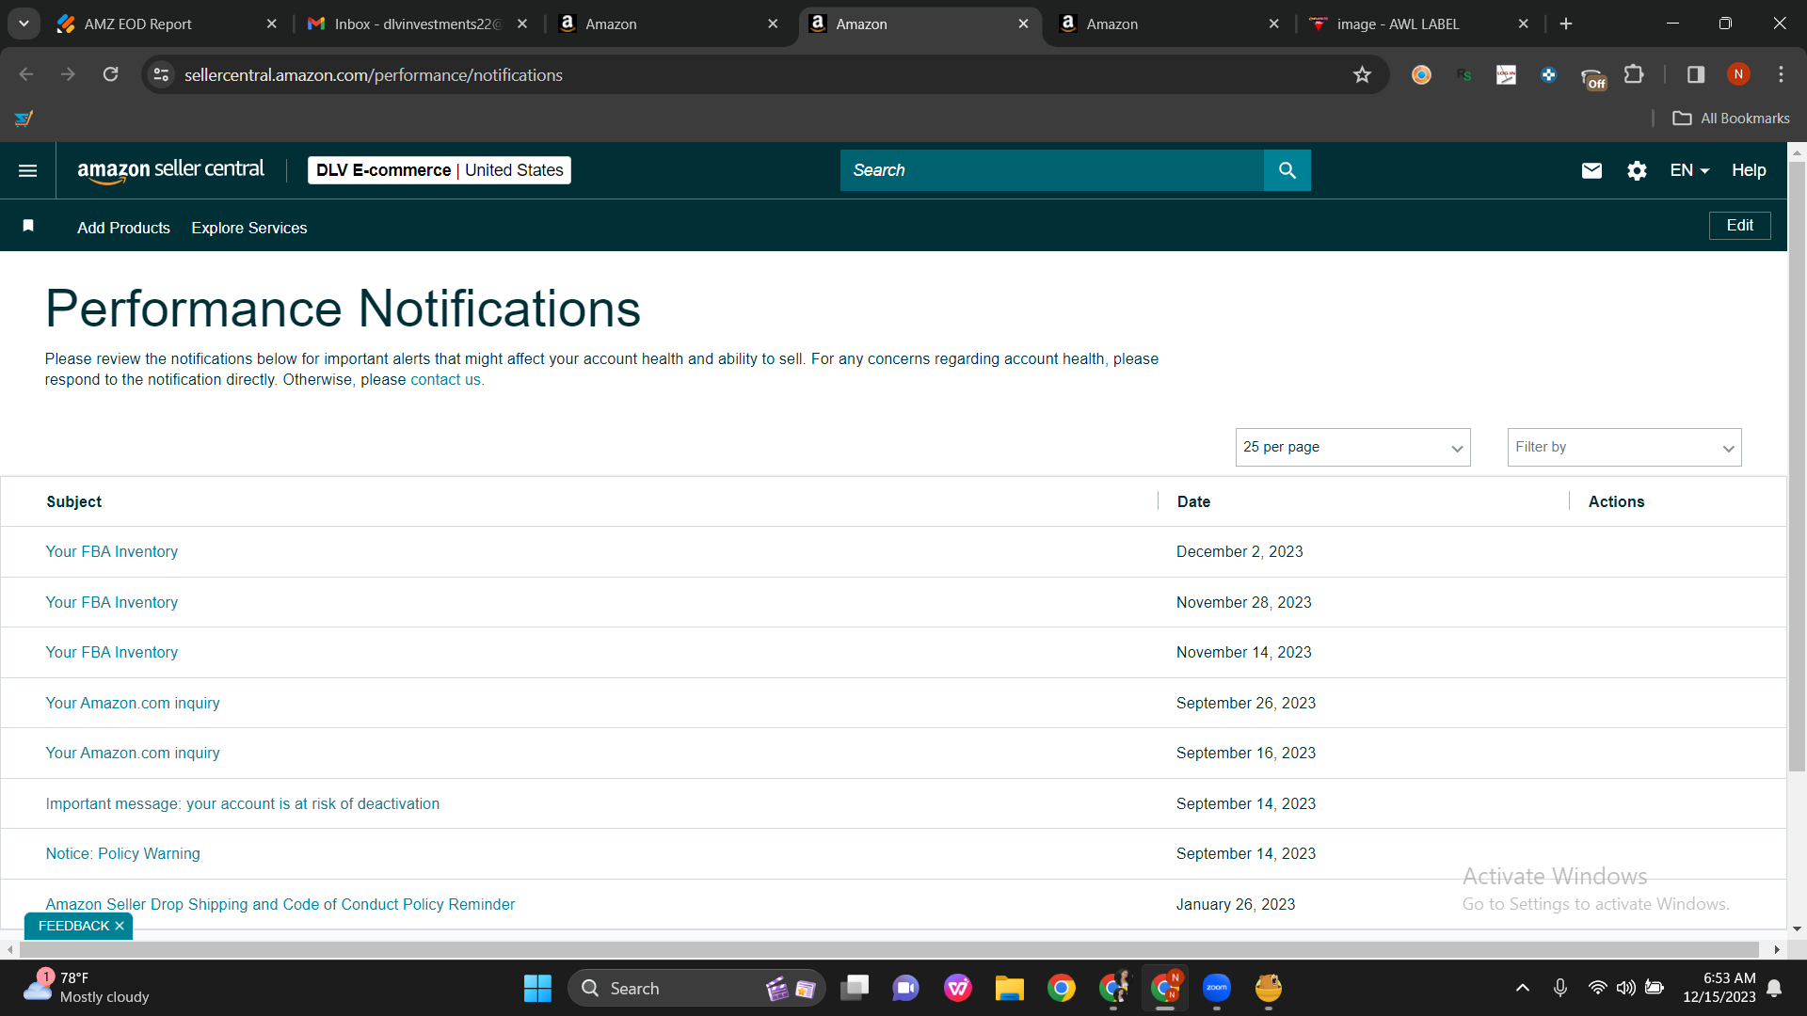Open the September 26 Amazon.com inquiry
Screen dimensions: 1807x1016
tap(133, 703)
